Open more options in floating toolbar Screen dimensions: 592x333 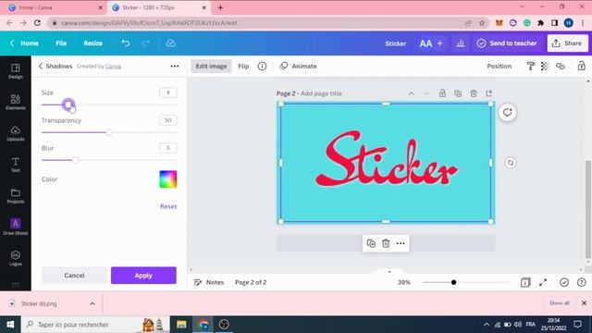click(x=401, y=243)
